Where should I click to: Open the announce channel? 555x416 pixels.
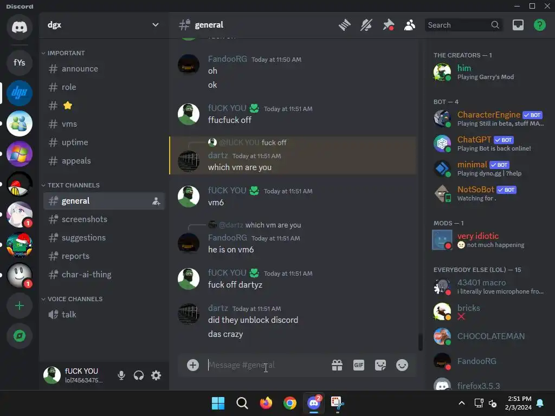click(104, 69)
